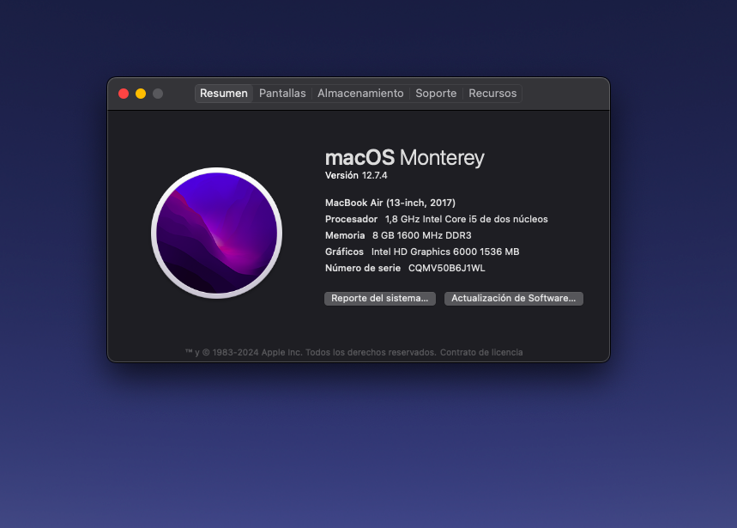Click the Gráficos Intel HD Graphics 6000 line
Screen dimensions: 737x528
coord(422,252)
